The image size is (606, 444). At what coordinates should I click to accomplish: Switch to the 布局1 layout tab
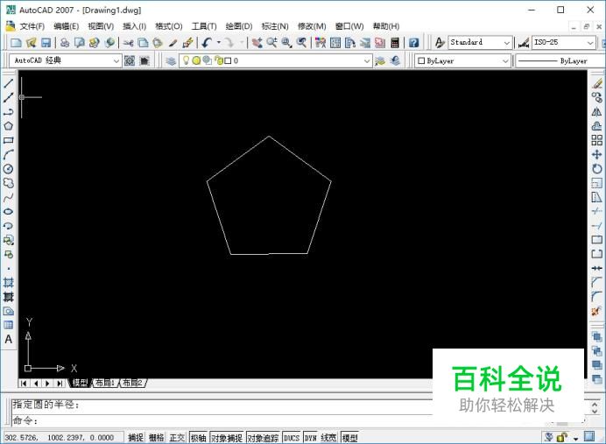(x=105, y=383)
